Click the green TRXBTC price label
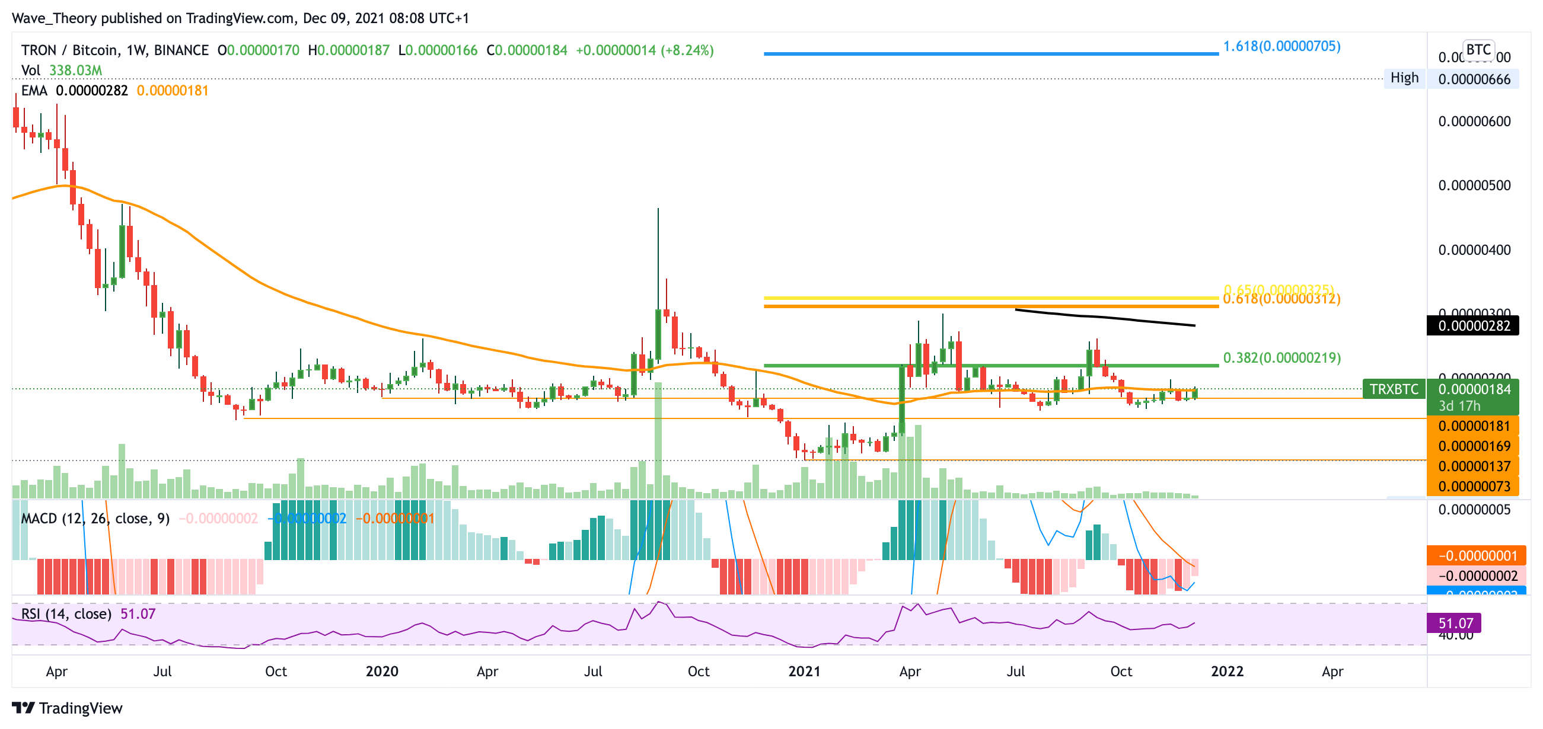 coord(1393,389)
